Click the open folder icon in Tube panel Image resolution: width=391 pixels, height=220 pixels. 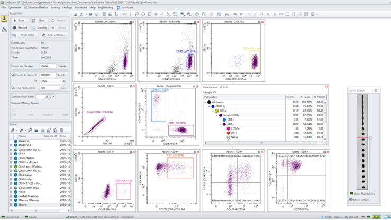36,130
